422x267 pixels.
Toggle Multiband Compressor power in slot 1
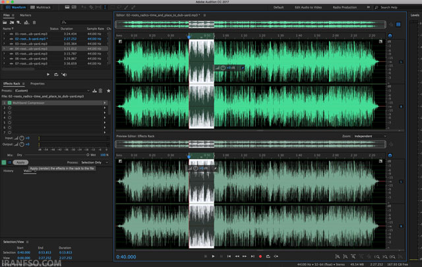[x=9, y=103]
